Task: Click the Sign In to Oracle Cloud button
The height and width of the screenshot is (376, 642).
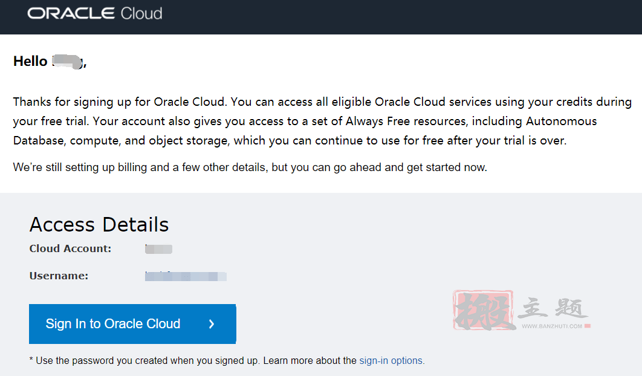Action: point(132,323)
